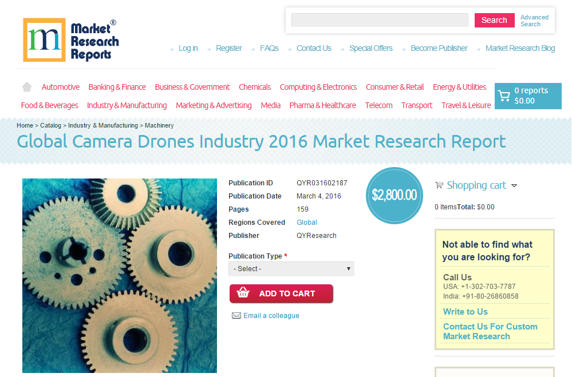Open the Transport category
The image size is (572, 377).
click(x=417, y=105)
